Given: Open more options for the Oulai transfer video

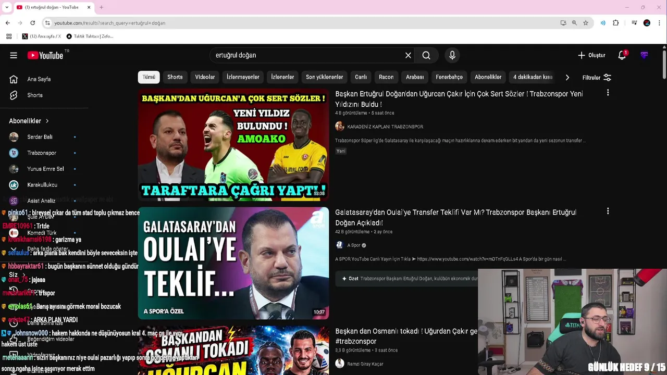Looking at the screenshot, I should [x=608, y=211].
